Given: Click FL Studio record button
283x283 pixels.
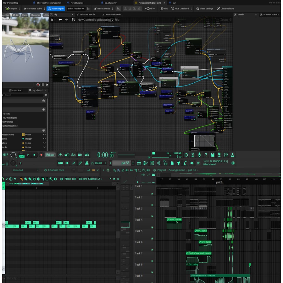Looking at the screenshot, I should (41, 155).
